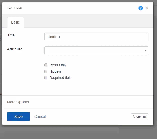Expand the More Options section

[18, 102]
